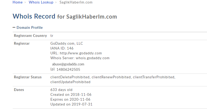Click SaglikHaberIm.com in the breadcrumb trail
This screenshot has width=207, height=109.
[x=76, y=2]
